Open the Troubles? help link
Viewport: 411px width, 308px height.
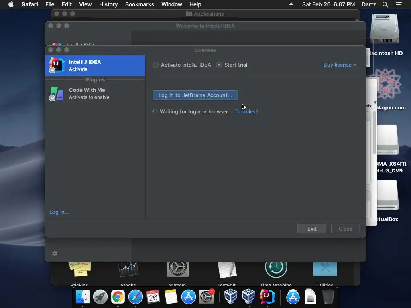click(x=246, y=111)
